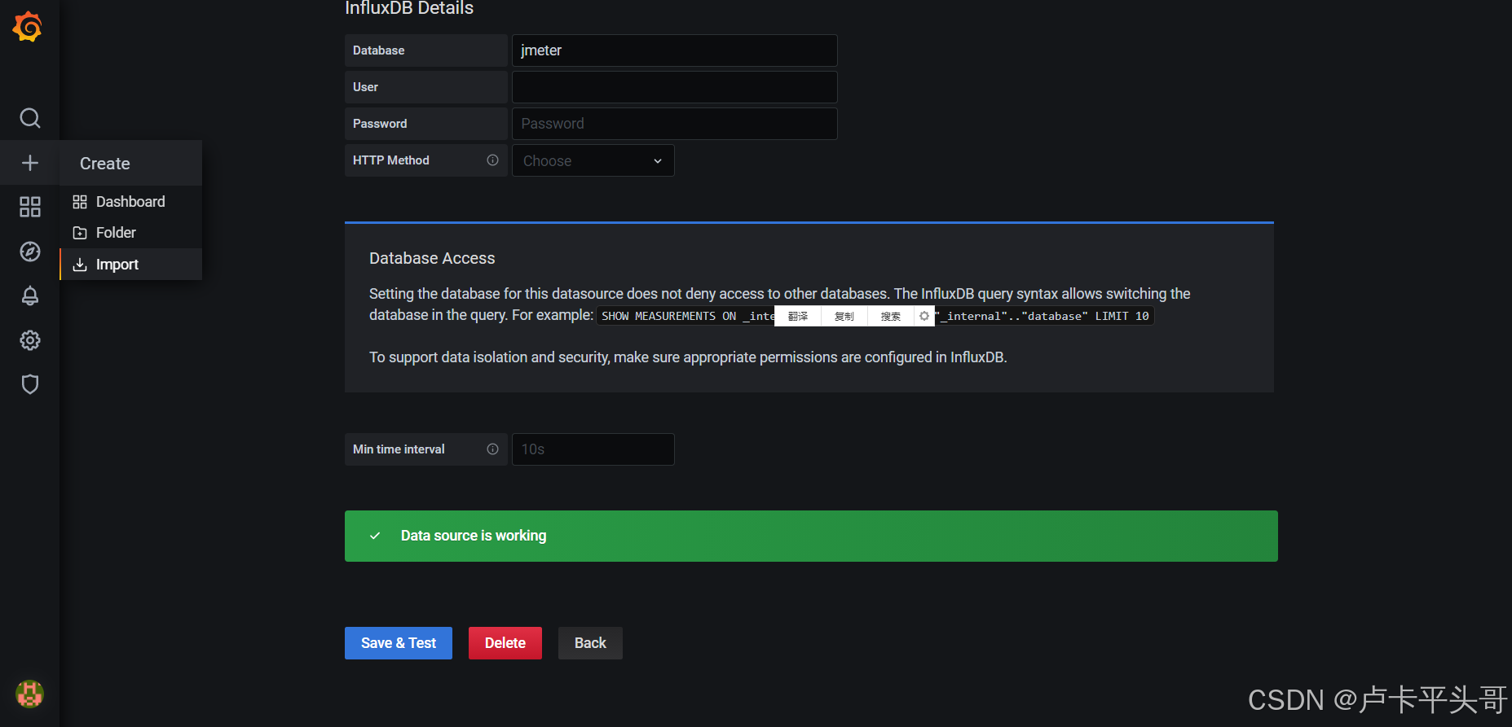Open the Explore compass icon
Viewport: 1512px width, 727px height.
30,252
